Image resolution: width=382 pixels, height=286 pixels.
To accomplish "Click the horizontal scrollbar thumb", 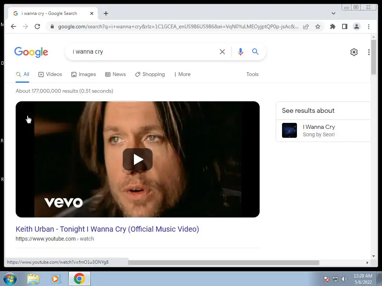I will pos(224,263).
